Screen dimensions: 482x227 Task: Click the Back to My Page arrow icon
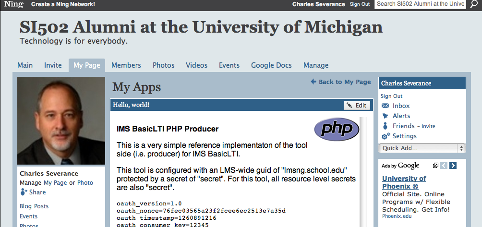313,82
